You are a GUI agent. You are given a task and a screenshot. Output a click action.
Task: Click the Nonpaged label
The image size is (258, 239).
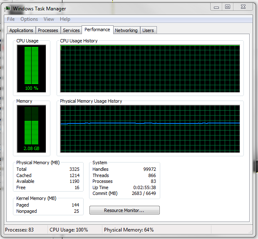tap(27, 211)
